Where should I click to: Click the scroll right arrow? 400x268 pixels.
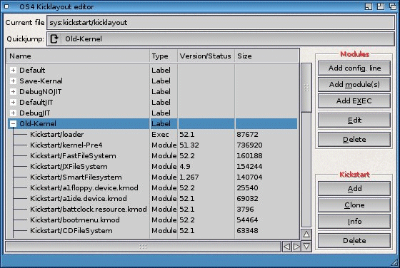pos(296,247)
